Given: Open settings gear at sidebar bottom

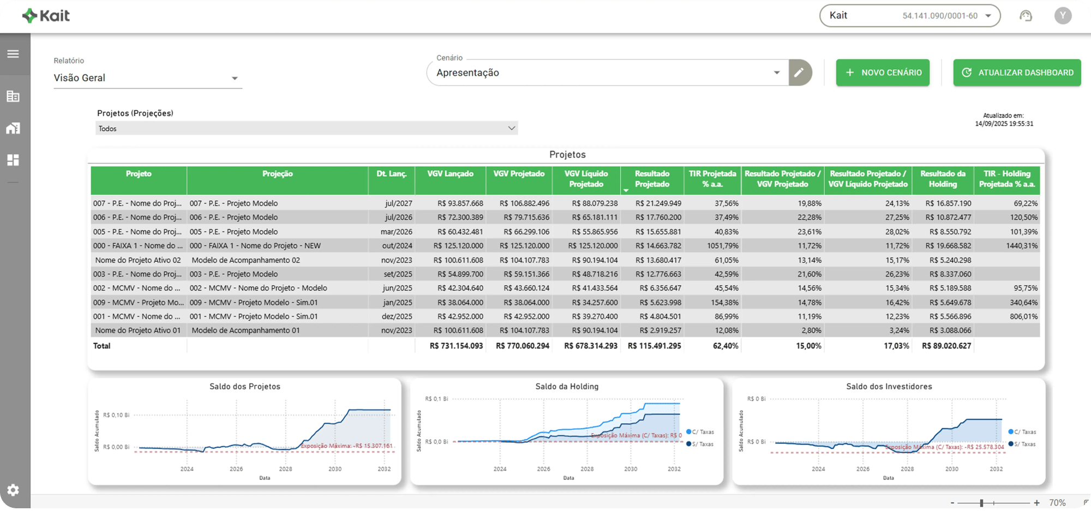Looking at the screenshot, I should 13,490.
